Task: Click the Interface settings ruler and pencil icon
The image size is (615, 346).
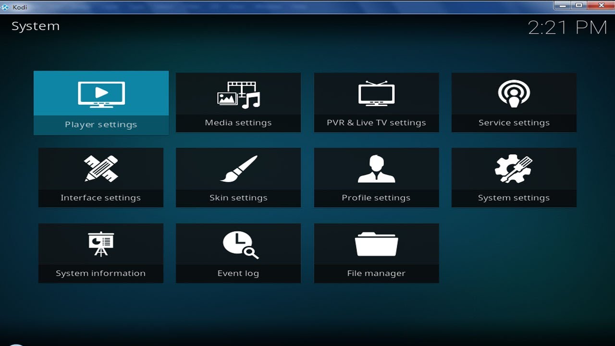Action: point(101,169)
